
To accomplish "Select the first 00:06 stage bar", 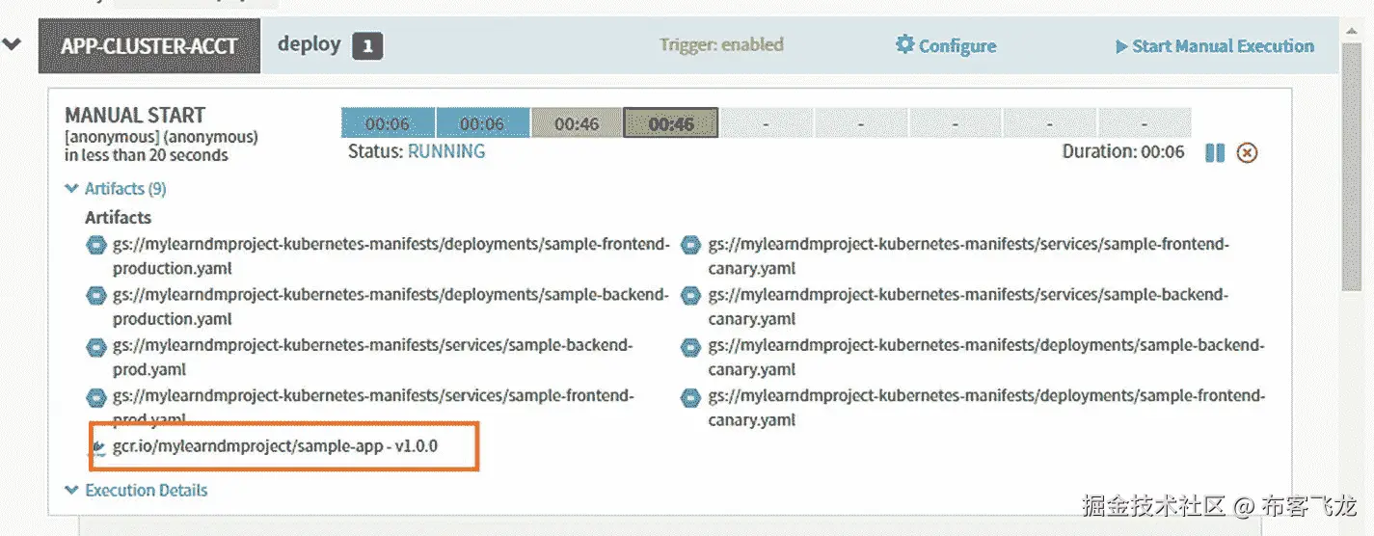I will (388, 123).
